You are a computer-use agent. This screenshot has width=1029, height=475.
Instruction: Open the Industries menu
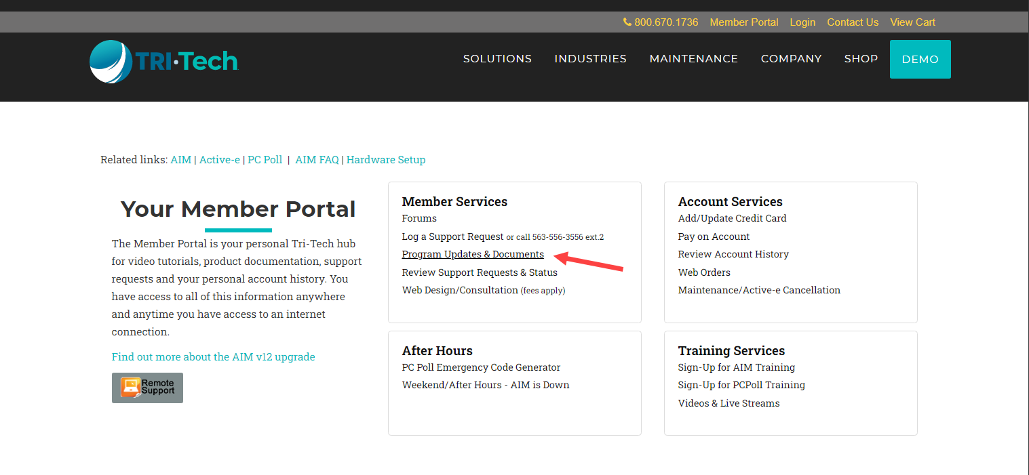click(590, 59)
